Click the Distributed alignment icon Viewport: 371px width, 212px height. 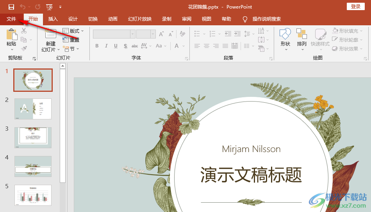pyautogui.click(x=235, y=46)
